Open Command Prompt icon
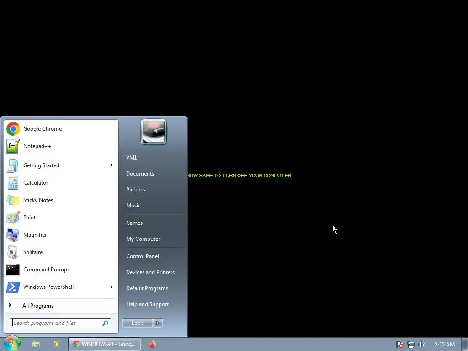Viewport: 468px width, 351px height. tap(13, 270)
